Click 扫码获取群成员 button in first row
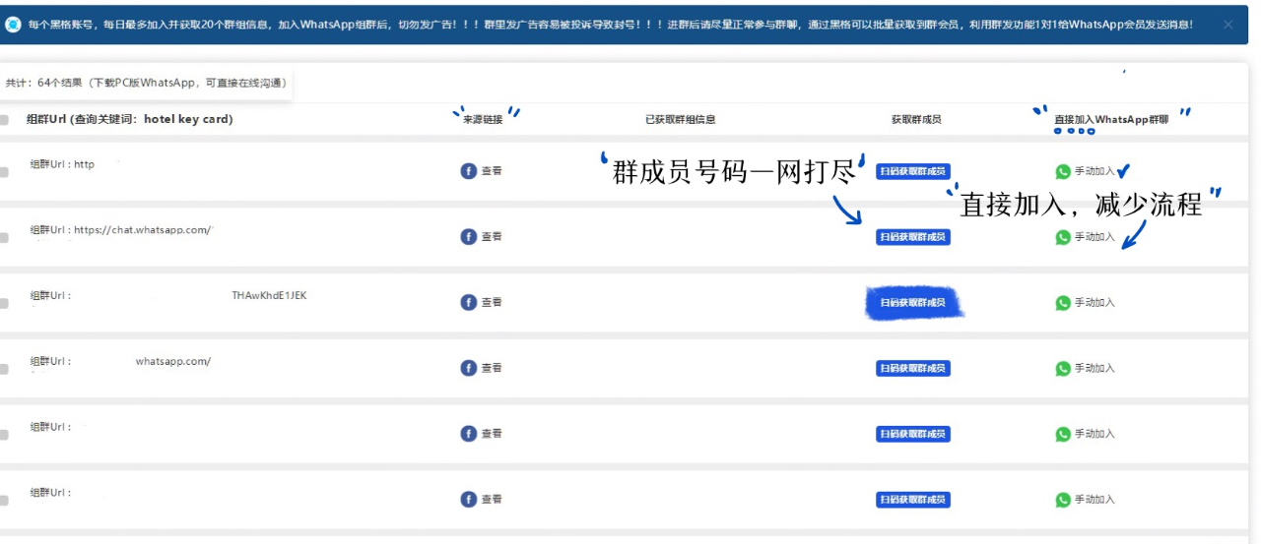The image size is (1261, 544). tap(913, 171)
